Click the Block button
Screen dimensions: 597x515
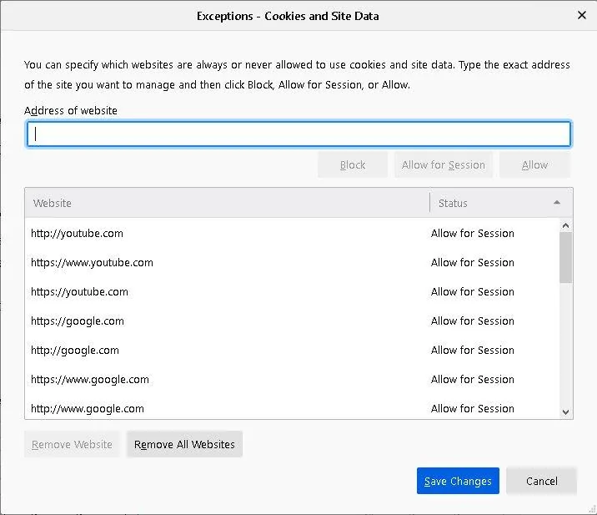click(353, 164)
